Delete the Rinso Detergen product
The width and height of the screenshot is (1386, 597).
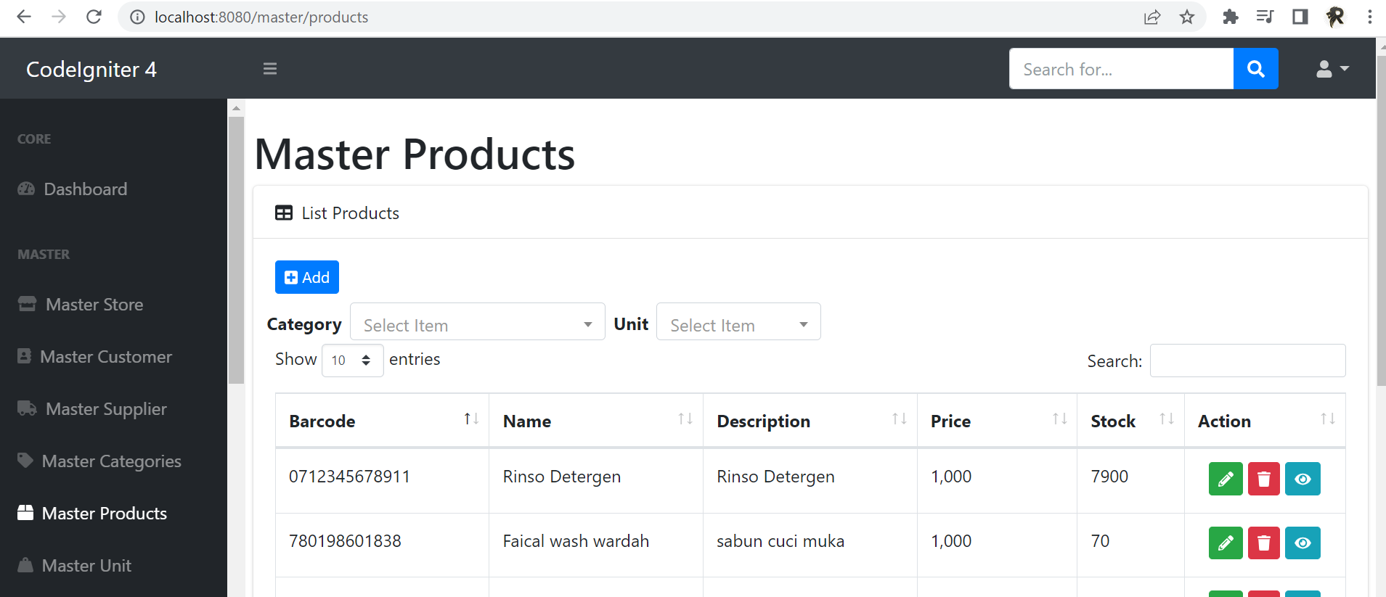[1264, 479]
